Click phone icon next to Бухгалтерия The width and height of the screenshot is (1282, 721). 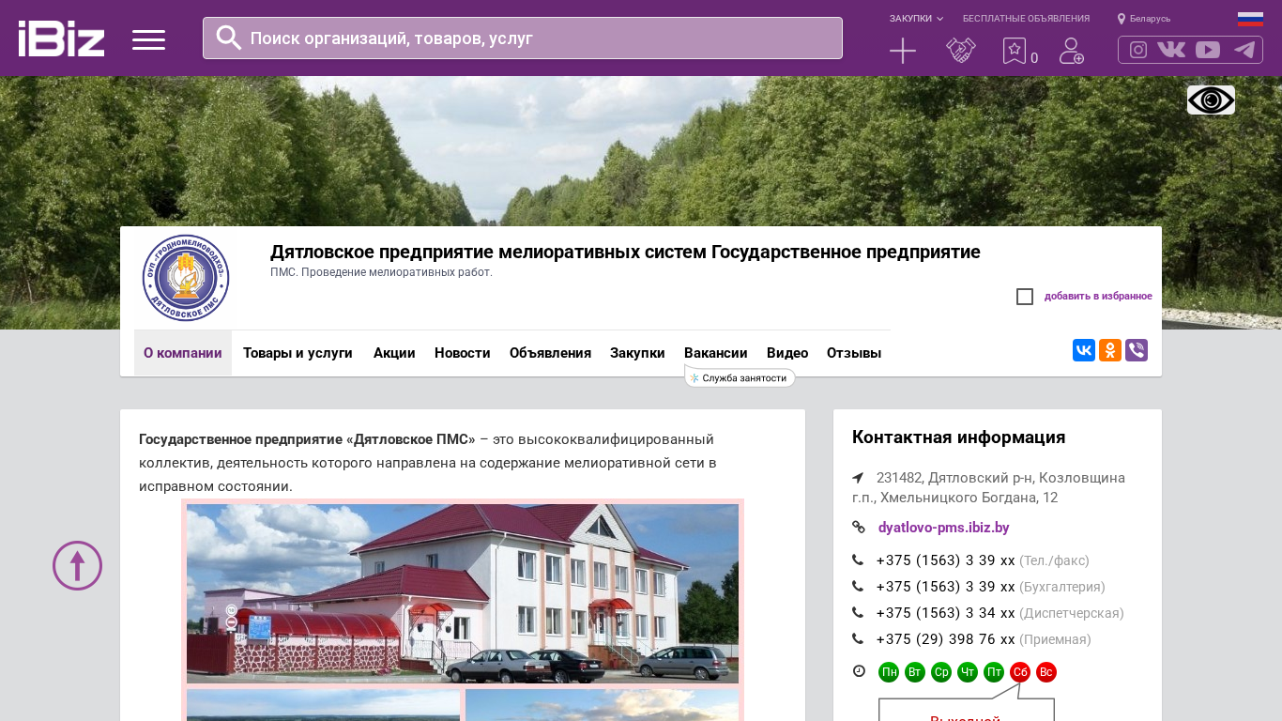tap(858, 587)
